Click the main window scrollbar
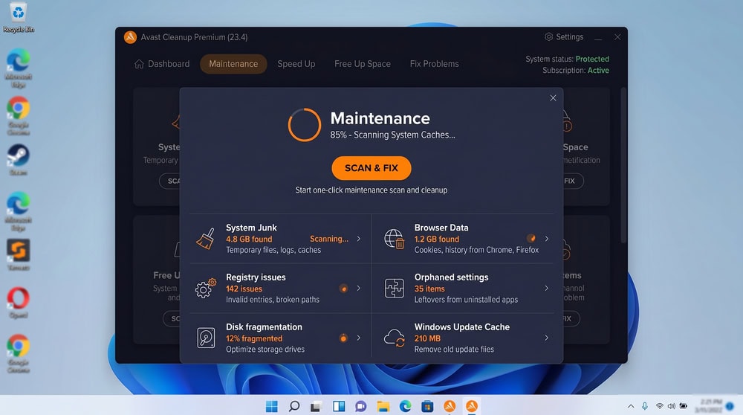The height and width of the screenshot is (415, 743). 623,165
